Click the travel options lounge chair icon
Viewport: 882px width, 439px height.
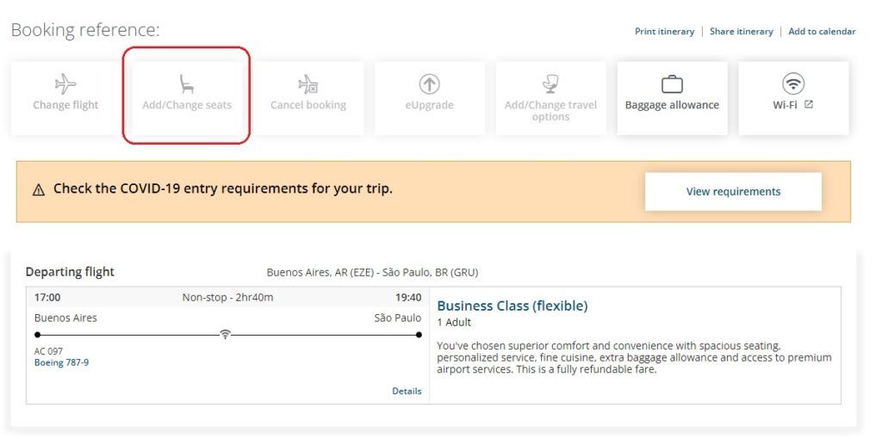[x=550, y=84]
